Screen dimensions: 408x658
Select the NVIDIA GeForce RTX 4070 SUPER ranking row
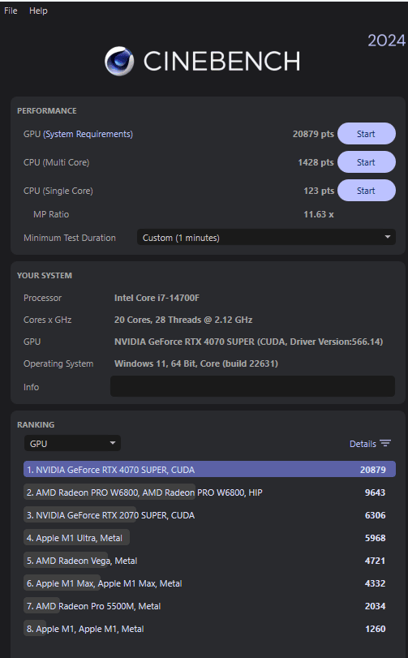(x=209, y=470)
